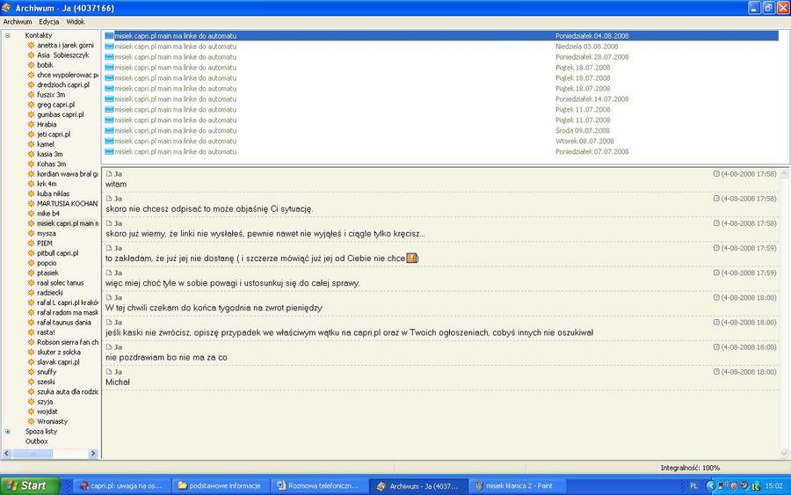This screenshot has width=791, height=495.
Task: Click the sun icon beside Wroniasty
Action: (32, 421)
